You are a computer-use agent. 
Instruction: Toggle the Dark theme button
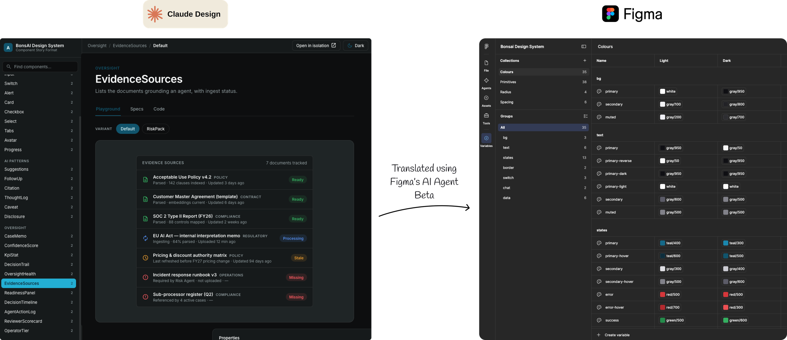click(x=355, y=46)
